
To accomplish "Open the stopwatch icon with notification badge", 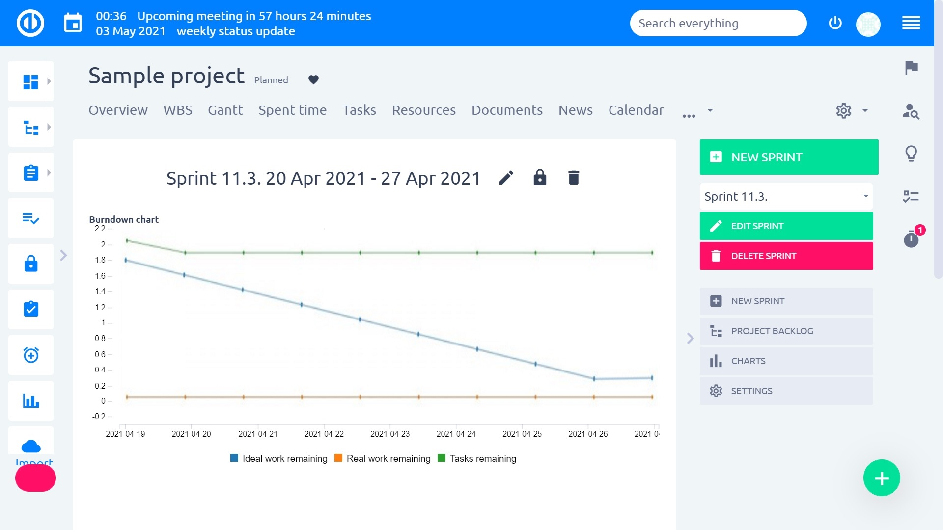I will click(x=912, y=240).
